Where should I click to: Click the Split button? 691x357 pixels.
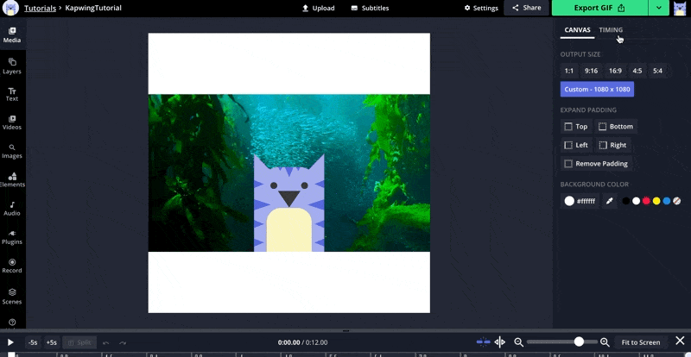[x=79, y=342]
